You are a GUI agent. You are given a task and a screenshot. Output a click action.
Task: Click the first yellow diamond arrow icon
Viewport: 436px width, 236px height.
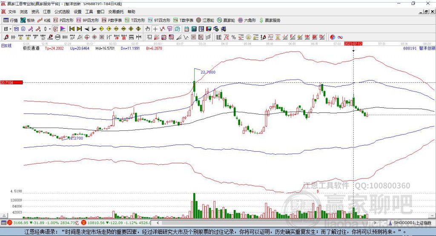pos(101,29)
